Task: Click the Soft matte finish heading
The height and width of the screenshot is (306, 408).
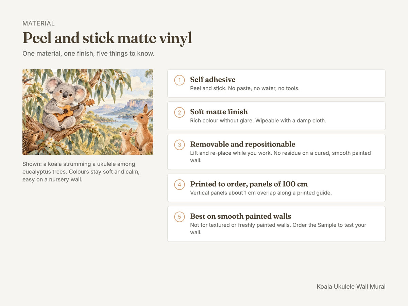Action: click(x=219, y=112)
